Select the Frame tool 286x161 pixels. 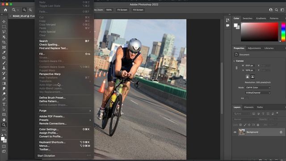pyautogui.click(x=4, y=47)
